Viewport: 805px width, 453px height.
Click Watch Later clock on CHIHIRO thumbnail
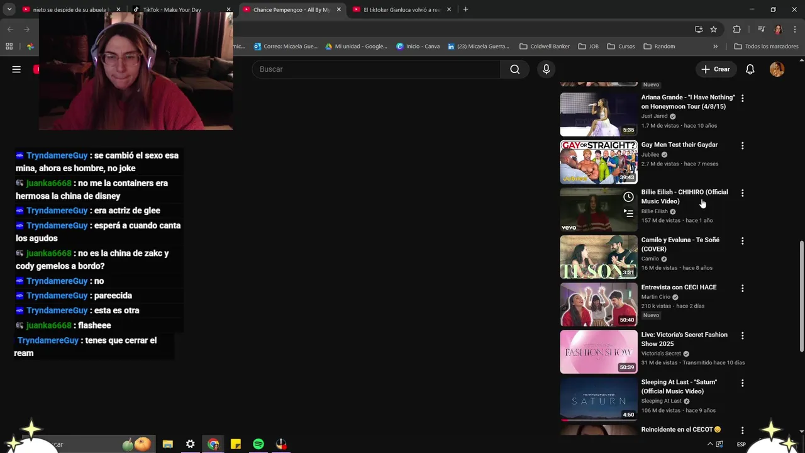pos(628,197)
